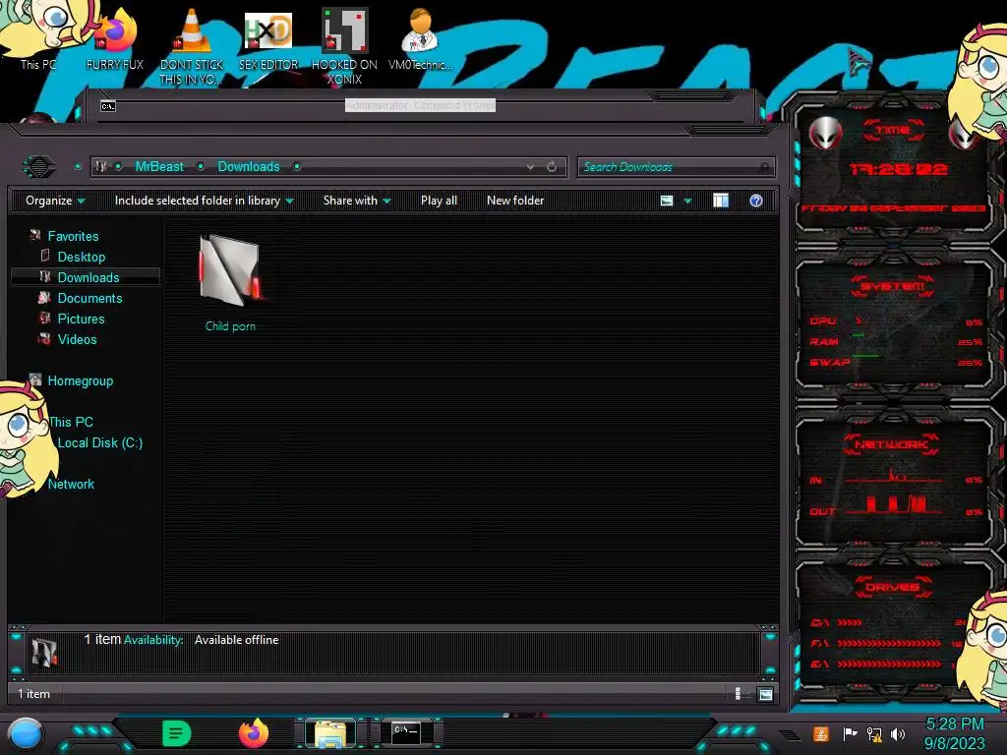Switch to large icons view in status bar

[765, 694]
